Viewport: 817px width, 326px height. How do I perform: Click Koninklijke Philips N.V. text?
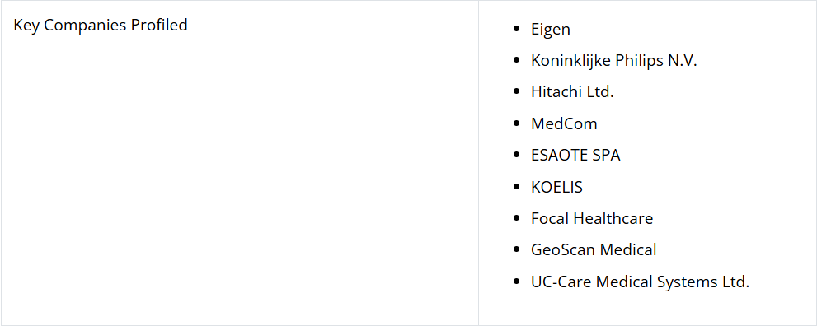614,61
